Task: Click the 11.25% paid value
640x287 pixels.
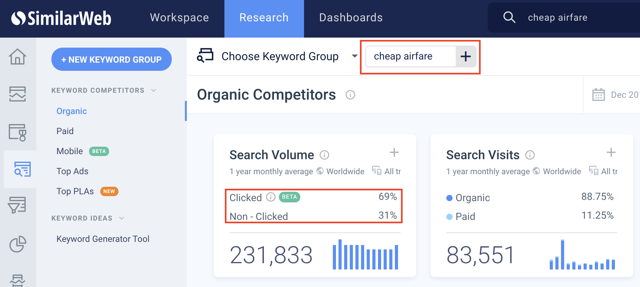Action: 597,215
